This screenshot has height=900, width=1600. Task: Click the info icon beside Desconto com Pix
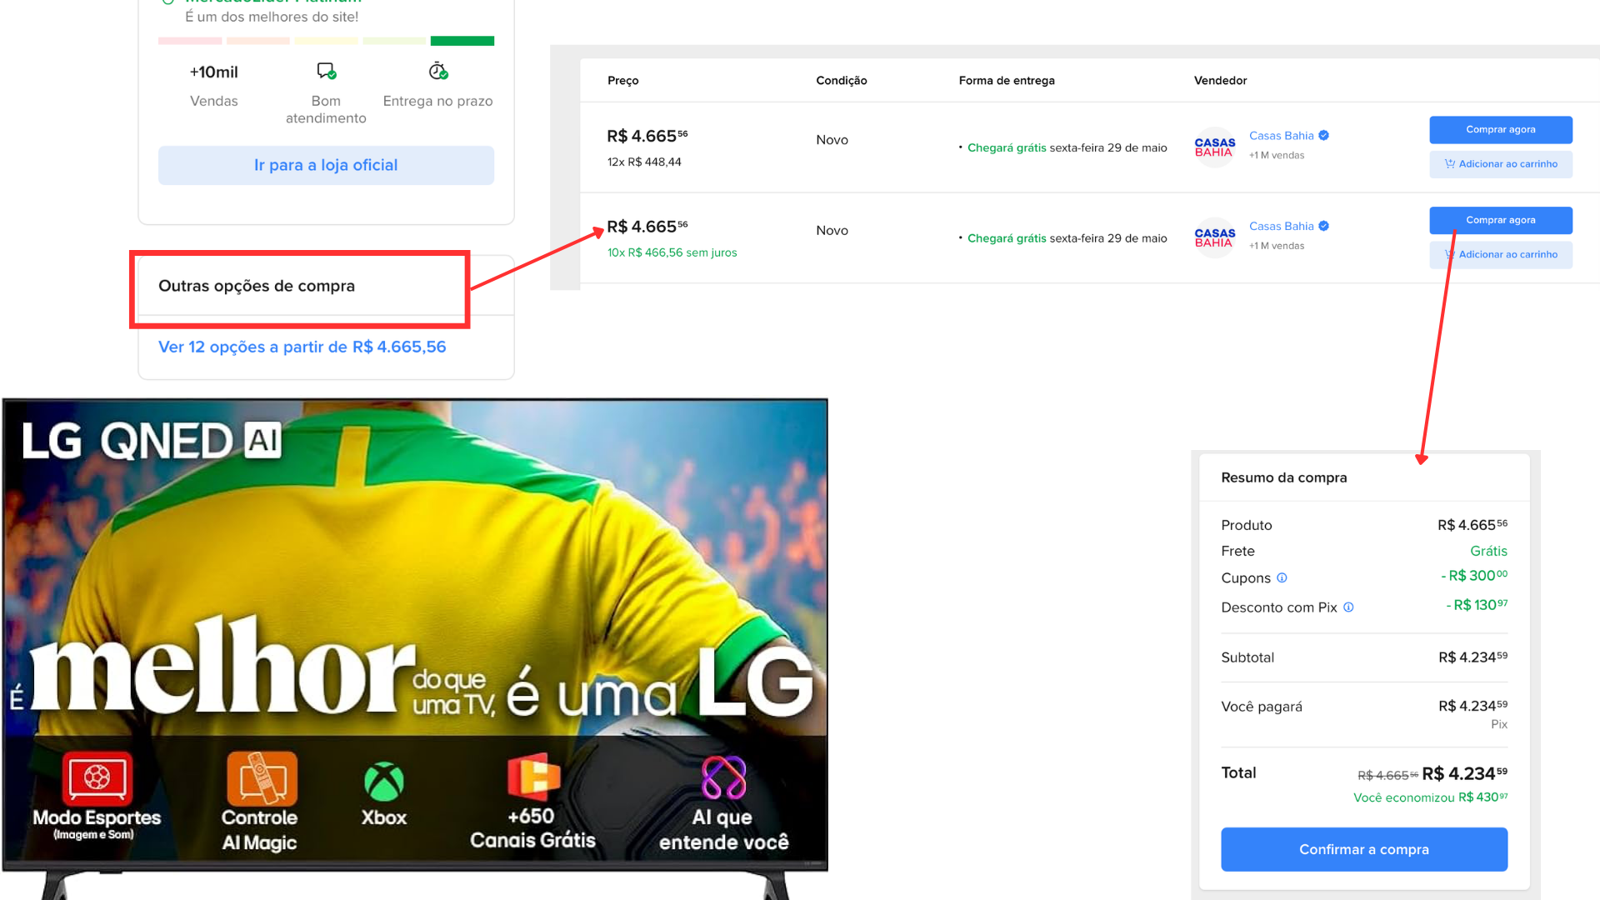[1348, 607]
